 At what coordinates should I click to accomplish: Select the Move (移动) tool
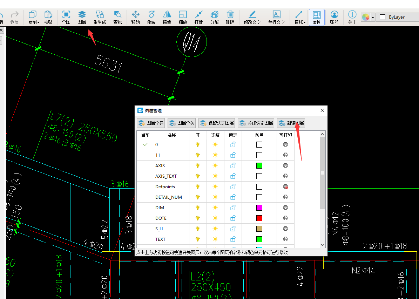point(135,18)
